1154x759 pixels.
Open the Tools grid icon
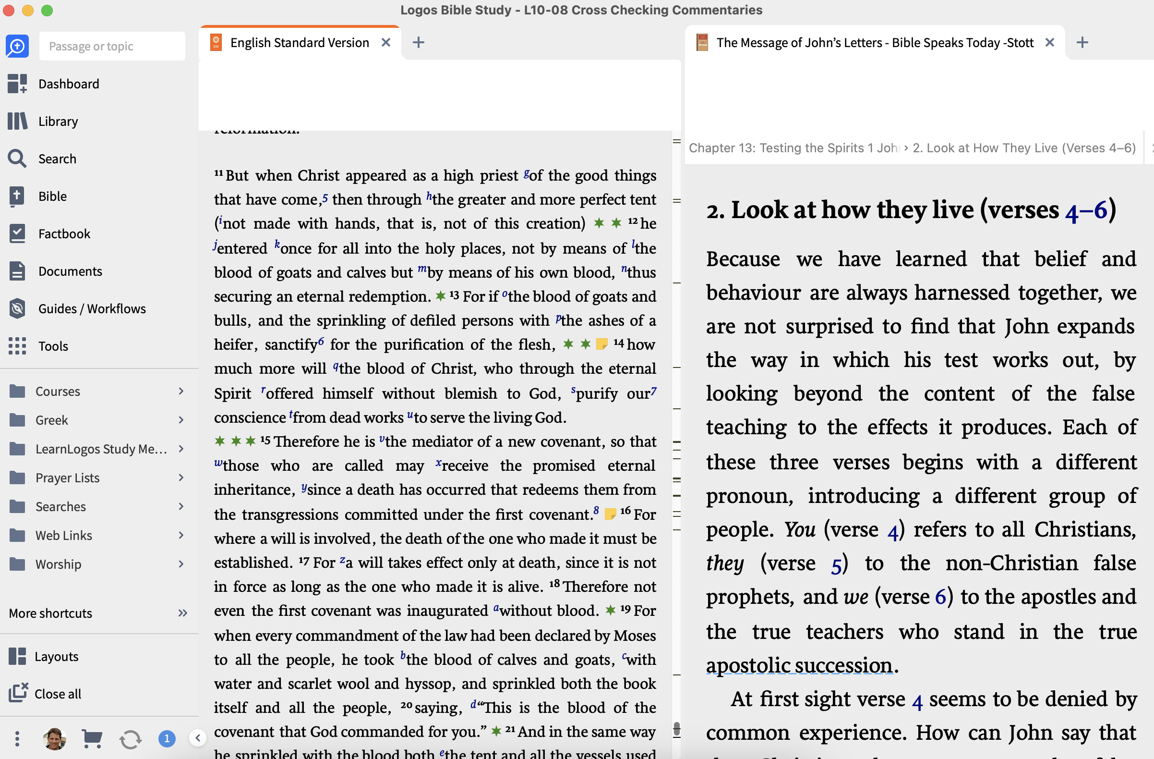pyautogui.click(x=17, y=345)
